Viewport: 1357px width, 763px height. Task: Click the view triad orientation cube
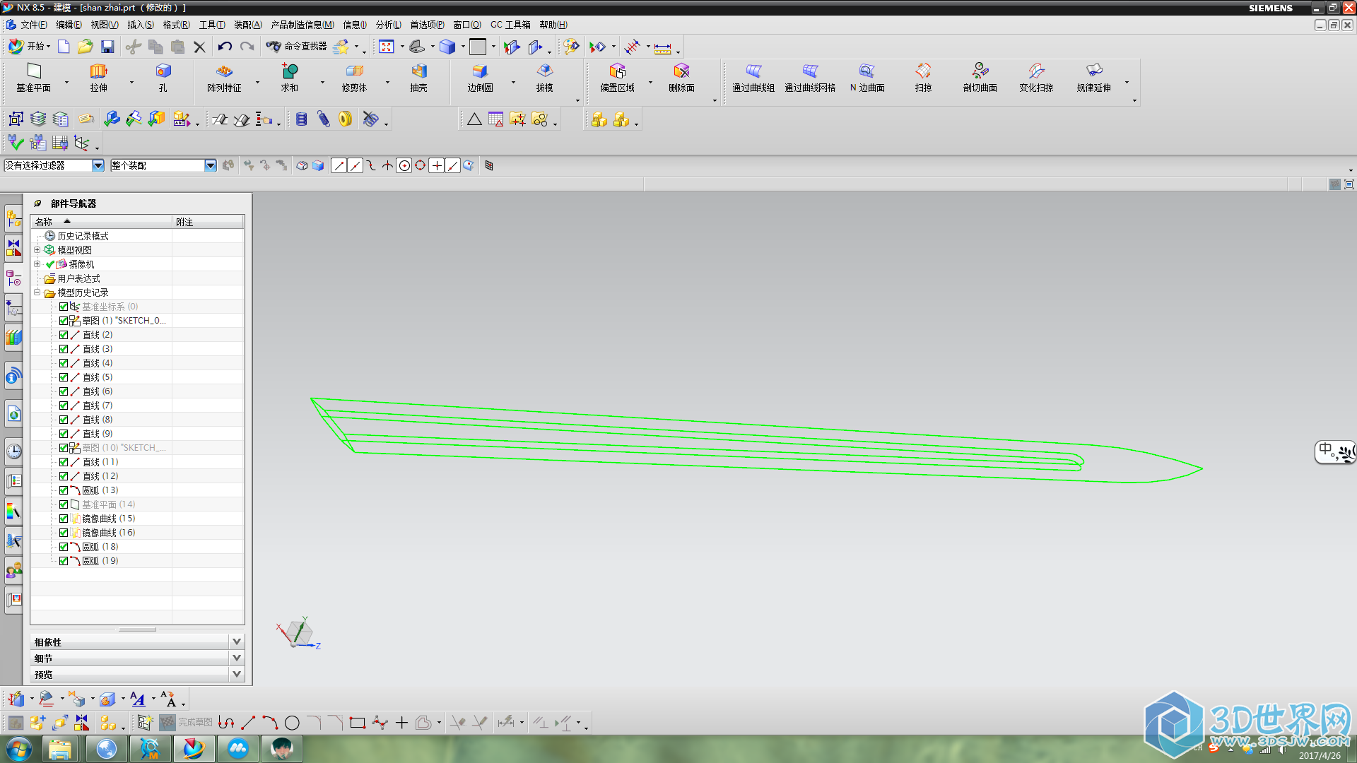tap(298, 632)
